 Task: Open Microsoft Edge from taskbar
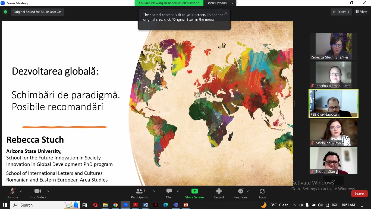[x=166, y=205]
